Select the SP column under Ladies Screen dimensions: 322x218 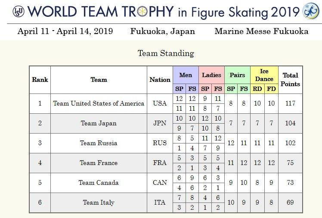tap(205, 89)
